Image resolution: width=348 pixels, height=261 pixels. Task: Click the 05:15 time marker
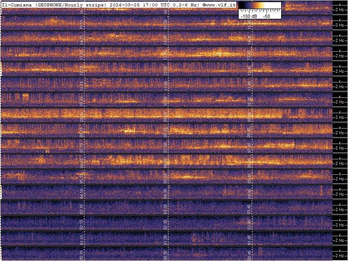coord(81,178)
